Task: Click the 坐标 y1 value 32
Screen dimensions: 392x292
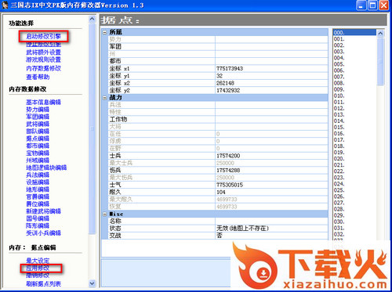Action: pos(220,76)
